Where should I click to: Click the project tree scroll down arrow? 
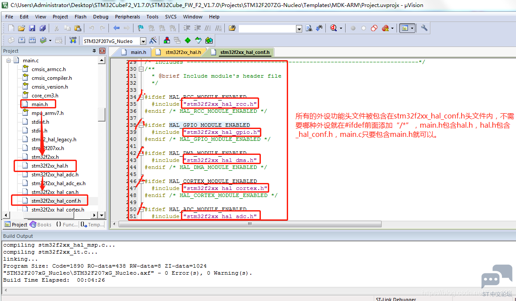pos(102,215)
